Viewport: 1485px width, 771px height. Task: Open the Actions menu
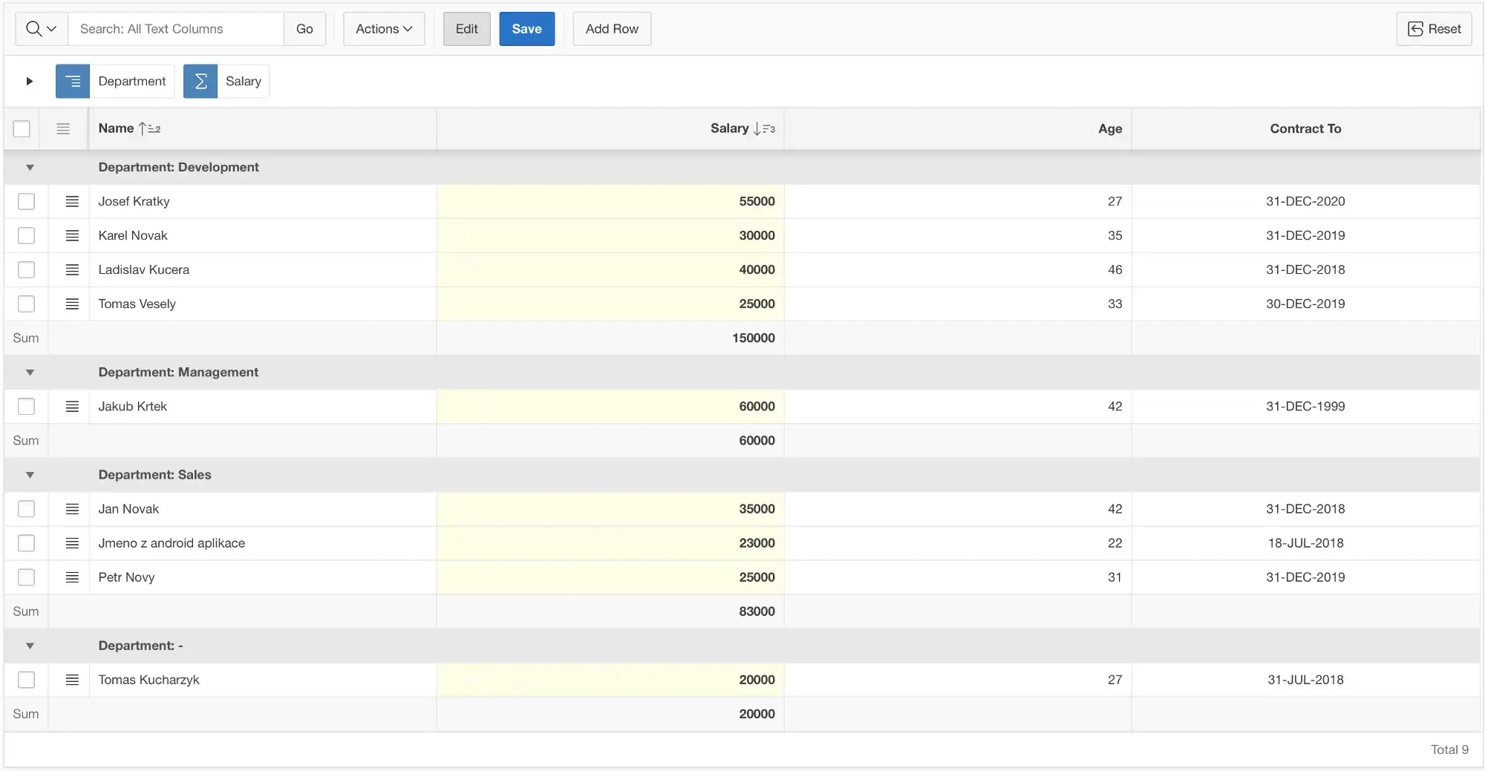tap(383, 29)
